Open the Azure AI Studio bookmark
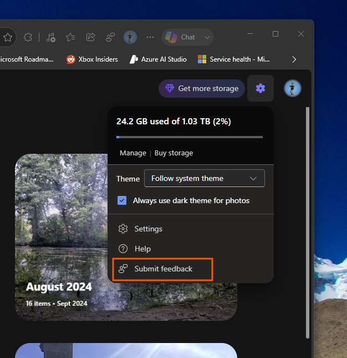Screen dimensions: 347x358 click(158, 59)
